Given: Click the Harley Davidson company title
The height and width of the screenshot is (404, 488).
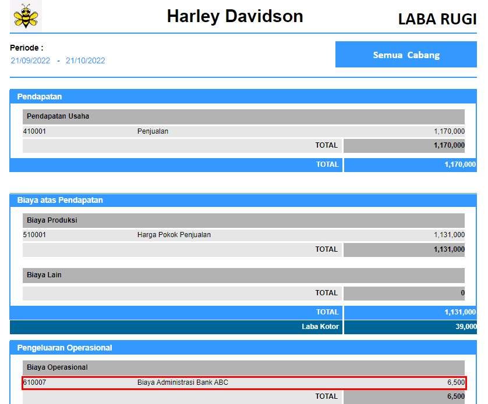Looking at the screenshot, I should (x=235, y=16).
